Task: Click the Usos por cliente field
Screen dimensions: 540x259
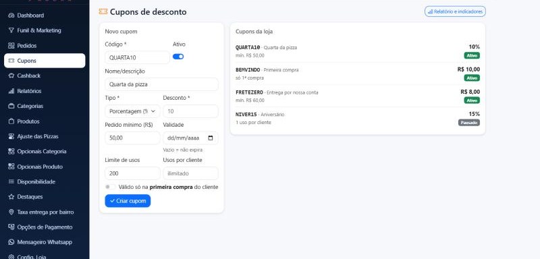Action: [x=191, y=173]
